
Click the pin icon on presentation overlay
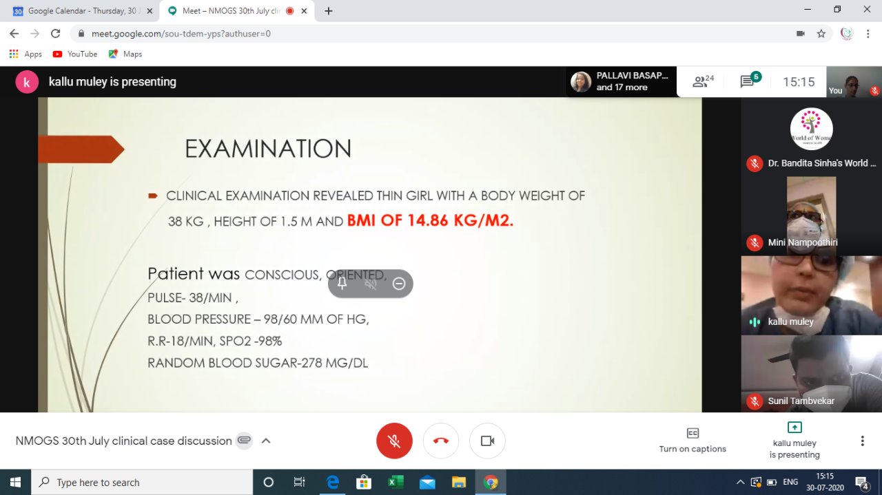[342, 284]
